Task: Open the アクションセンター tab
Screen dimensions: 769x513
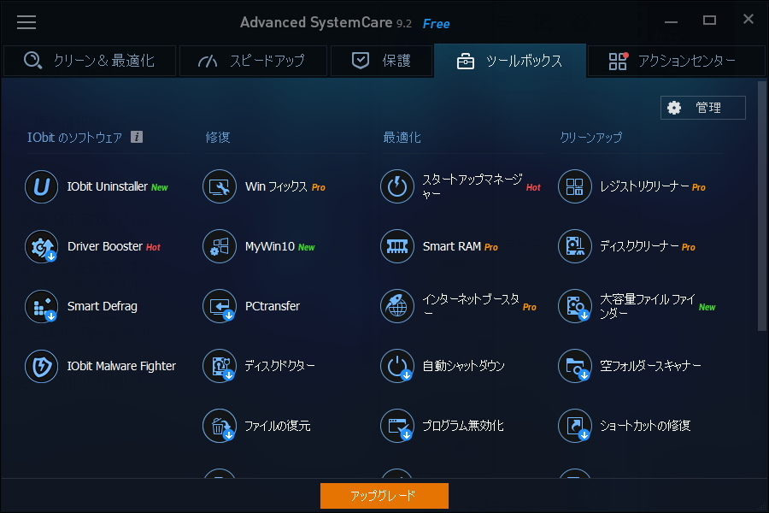Action: pos(677,61)
